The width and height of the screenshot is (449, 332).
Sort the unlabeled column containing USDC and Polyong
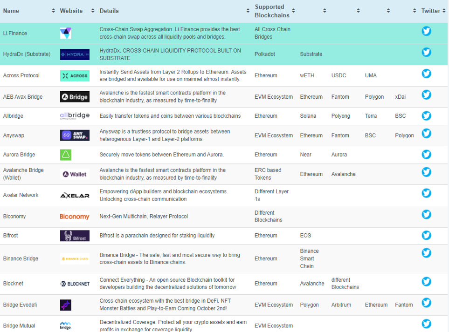tap(358, 11)
